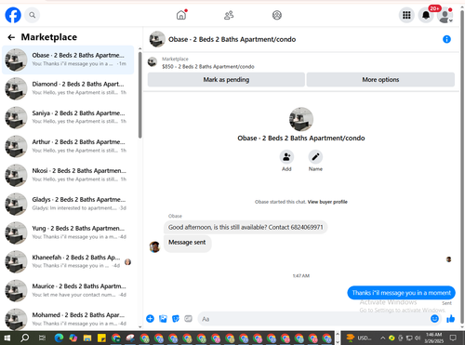
Task: Click the conversation list scrollbar
Action: tap(139, 95)
